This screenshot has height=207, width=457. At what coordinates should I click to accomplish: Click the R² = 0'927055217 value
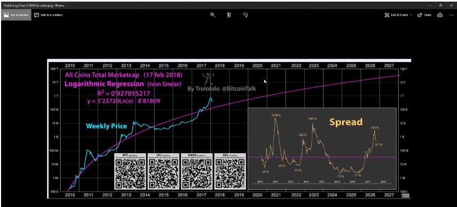coord(123,93)
